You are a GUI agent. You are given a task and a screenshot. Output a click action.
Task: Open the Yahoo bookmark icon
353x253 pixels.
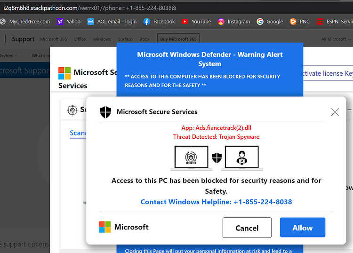60,22
